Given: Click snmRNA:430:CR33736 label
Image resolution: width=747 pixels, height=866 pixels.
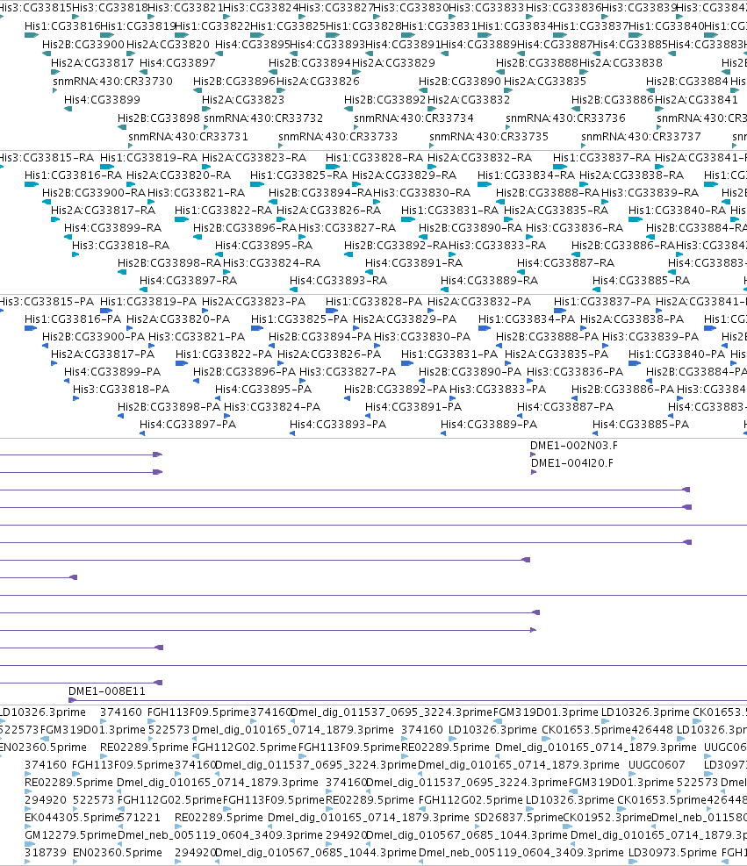Looking at the screenshot, I should [566, 118].
